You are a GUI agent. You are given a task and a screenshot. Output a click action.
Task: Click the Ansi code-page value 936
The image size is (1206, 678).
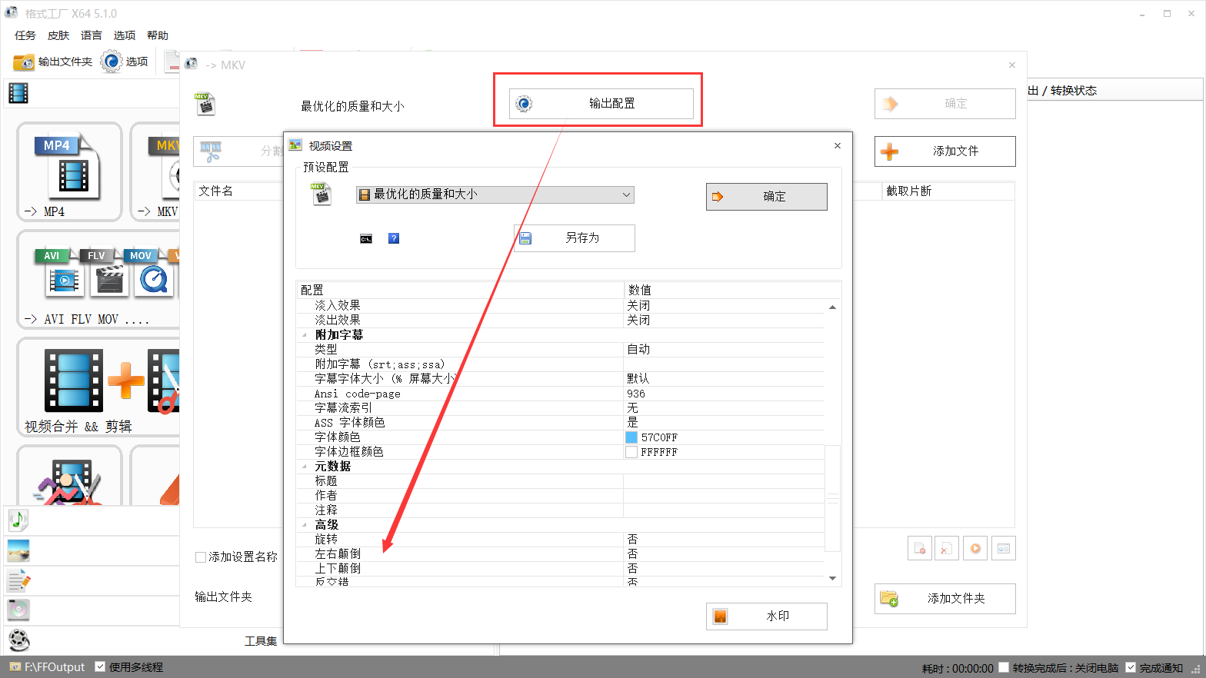[724, 394]
